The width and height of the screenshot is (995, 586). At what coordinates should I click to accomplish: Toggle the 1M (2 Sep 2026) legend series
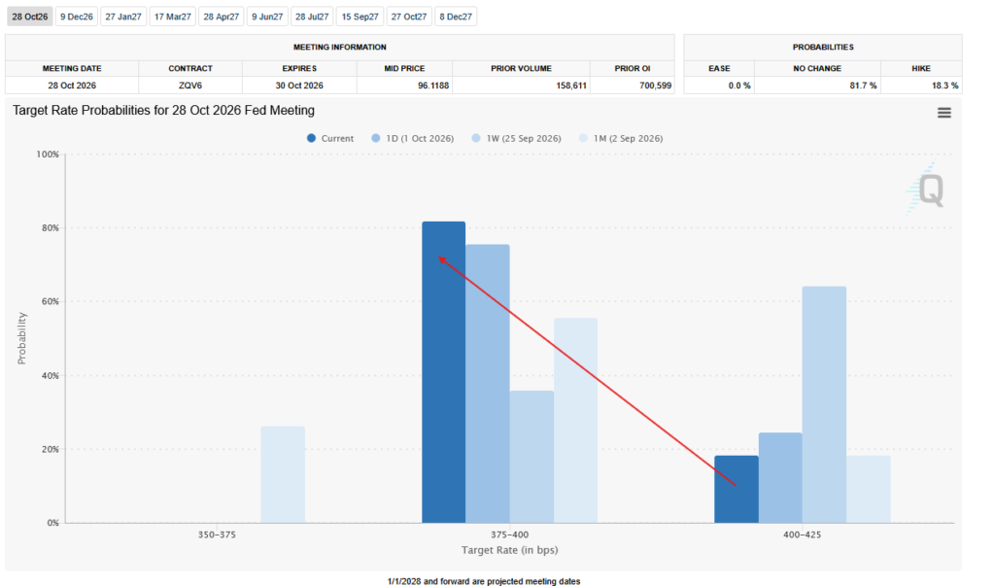pyautogui.click(x=621, y=138)
